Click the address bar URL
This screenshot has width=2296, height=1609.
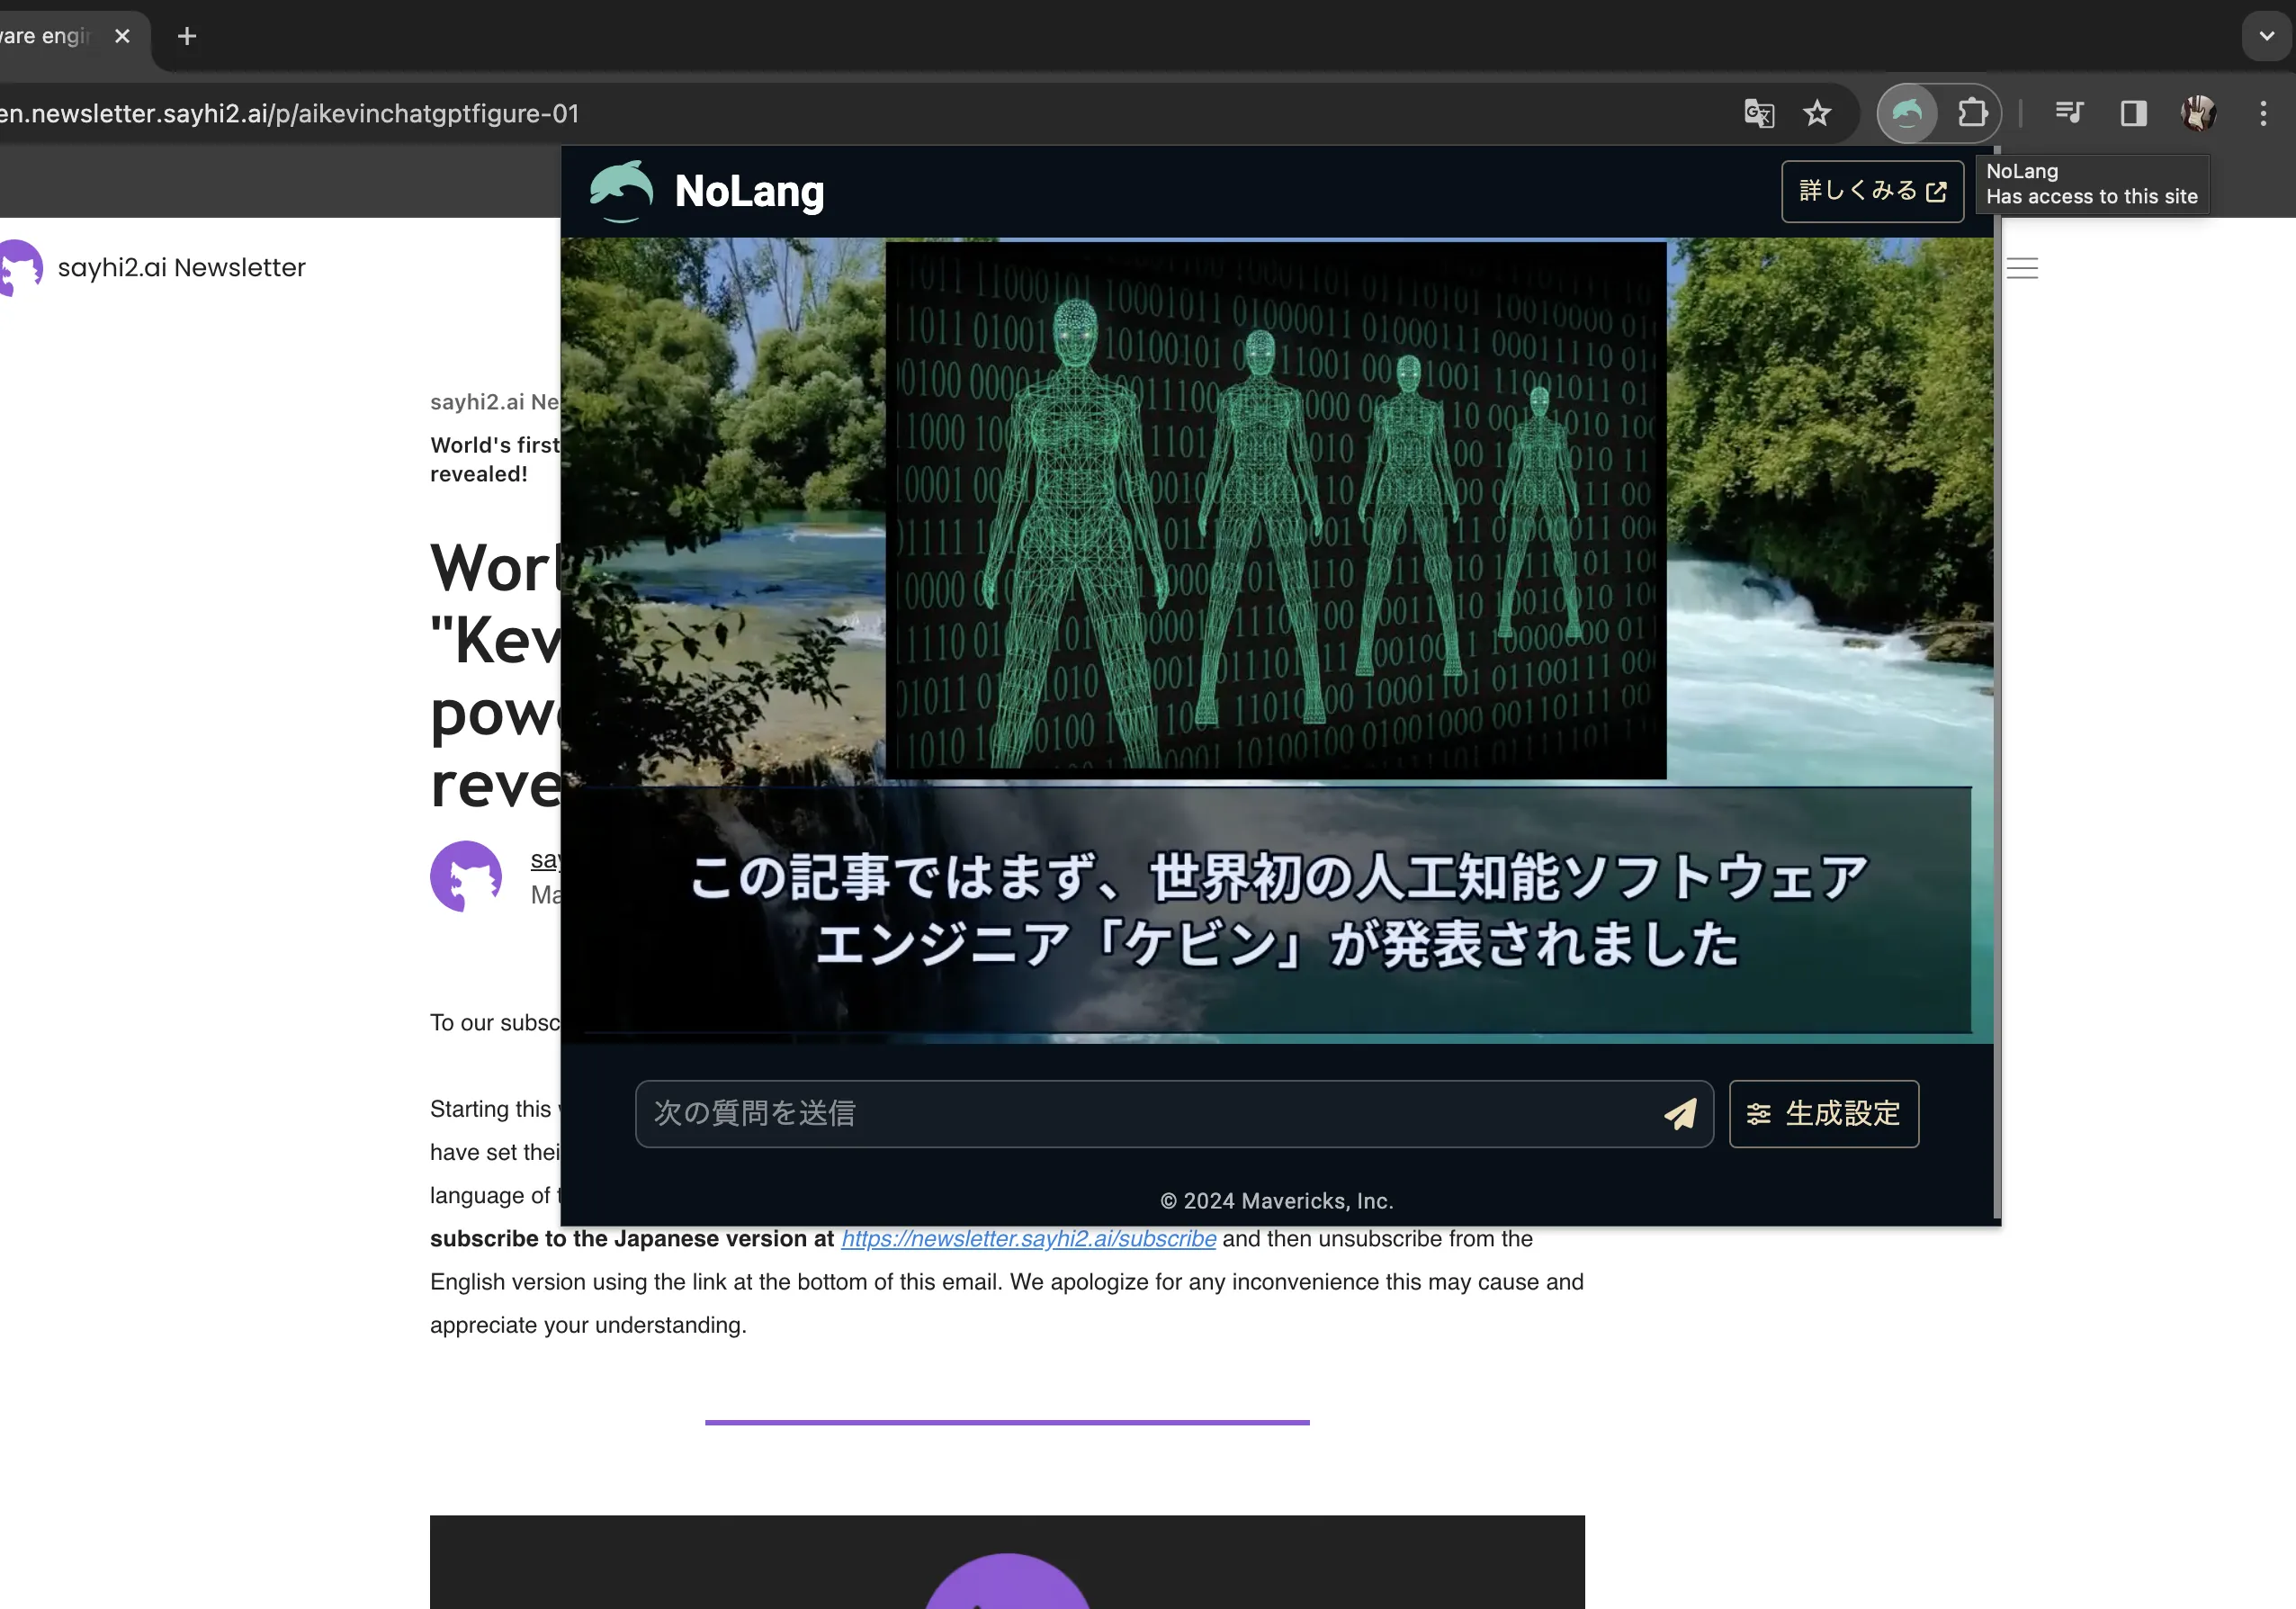click(290, 113)
